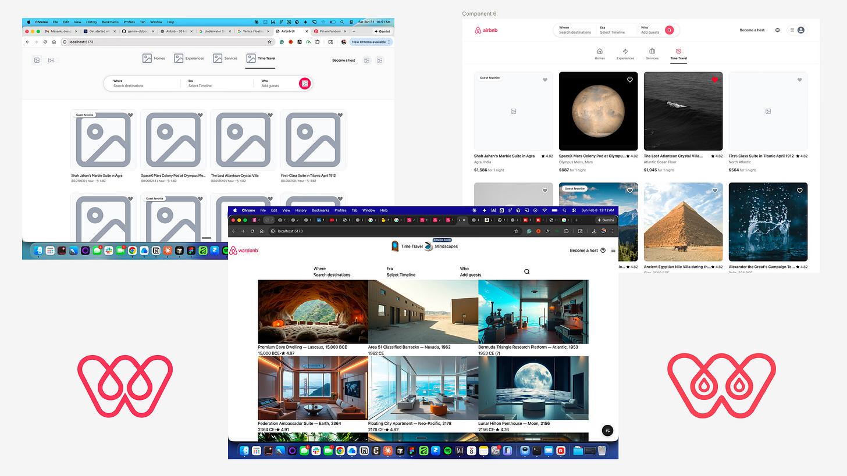
Task: Bookmark page with star in light Chrome window
Action: [x=269, y=42]
